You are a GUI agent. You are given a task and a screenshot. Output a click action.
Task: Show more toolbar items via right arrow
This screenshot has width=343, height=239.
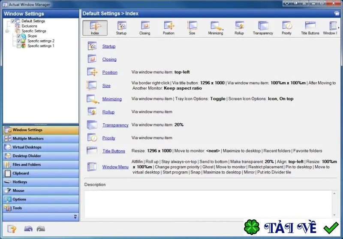(x=339, y=28)
